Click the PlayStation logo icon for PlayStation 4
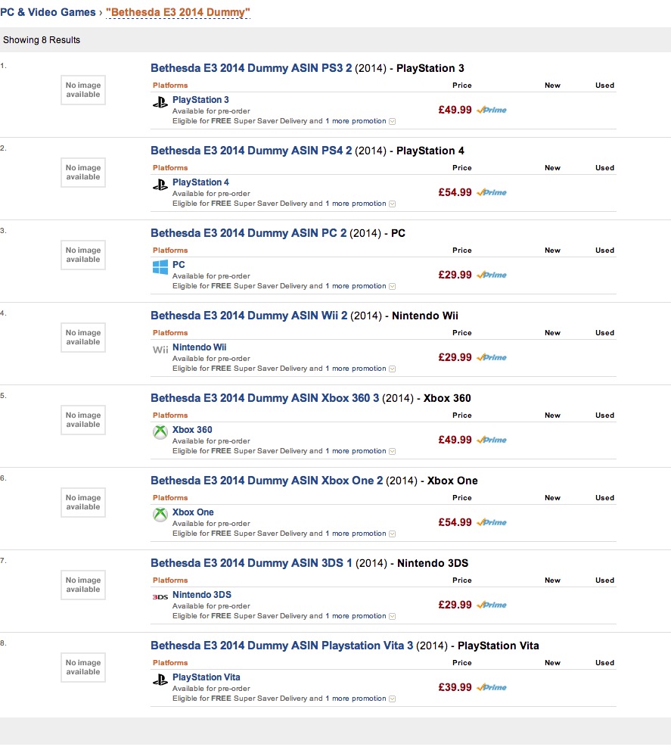Image resolution: width=671 pixels, height=750 pixels. click(x=160, y=184)
